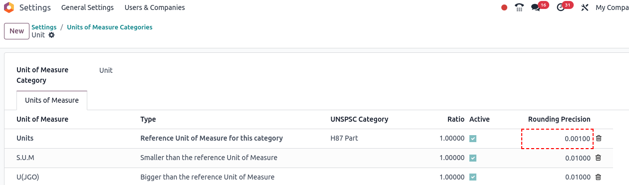This screenshot has width=629, height=185.
Task: Uncheck Active checkbox for S.U.M row
Action: pyautogui.click(x=473, y=158)
